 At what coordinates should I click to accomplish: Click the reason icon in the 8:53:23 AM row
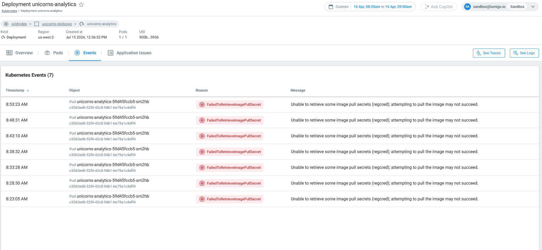coord(202,105)
